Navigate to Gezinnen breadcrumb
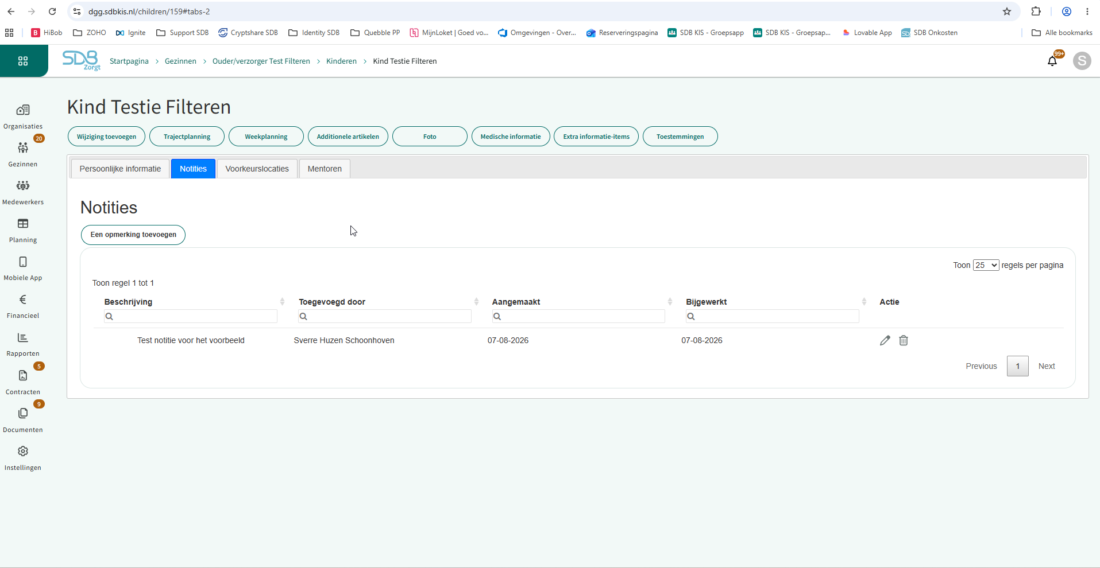This screenshot has width=1100, height=568. [x=180, y=61]
